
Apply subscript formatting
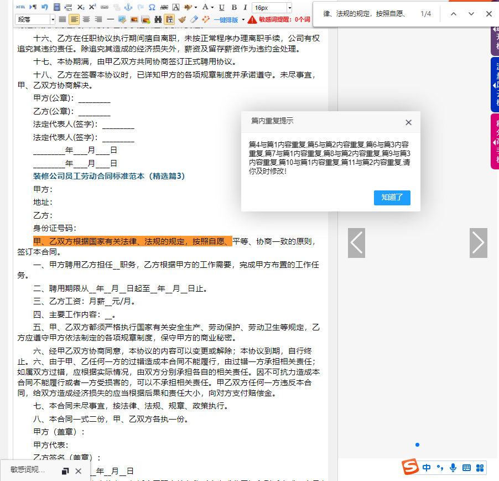tap(81, 7)
